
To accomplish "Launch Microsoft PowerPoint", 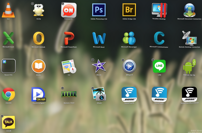I will tap(69, 38).
